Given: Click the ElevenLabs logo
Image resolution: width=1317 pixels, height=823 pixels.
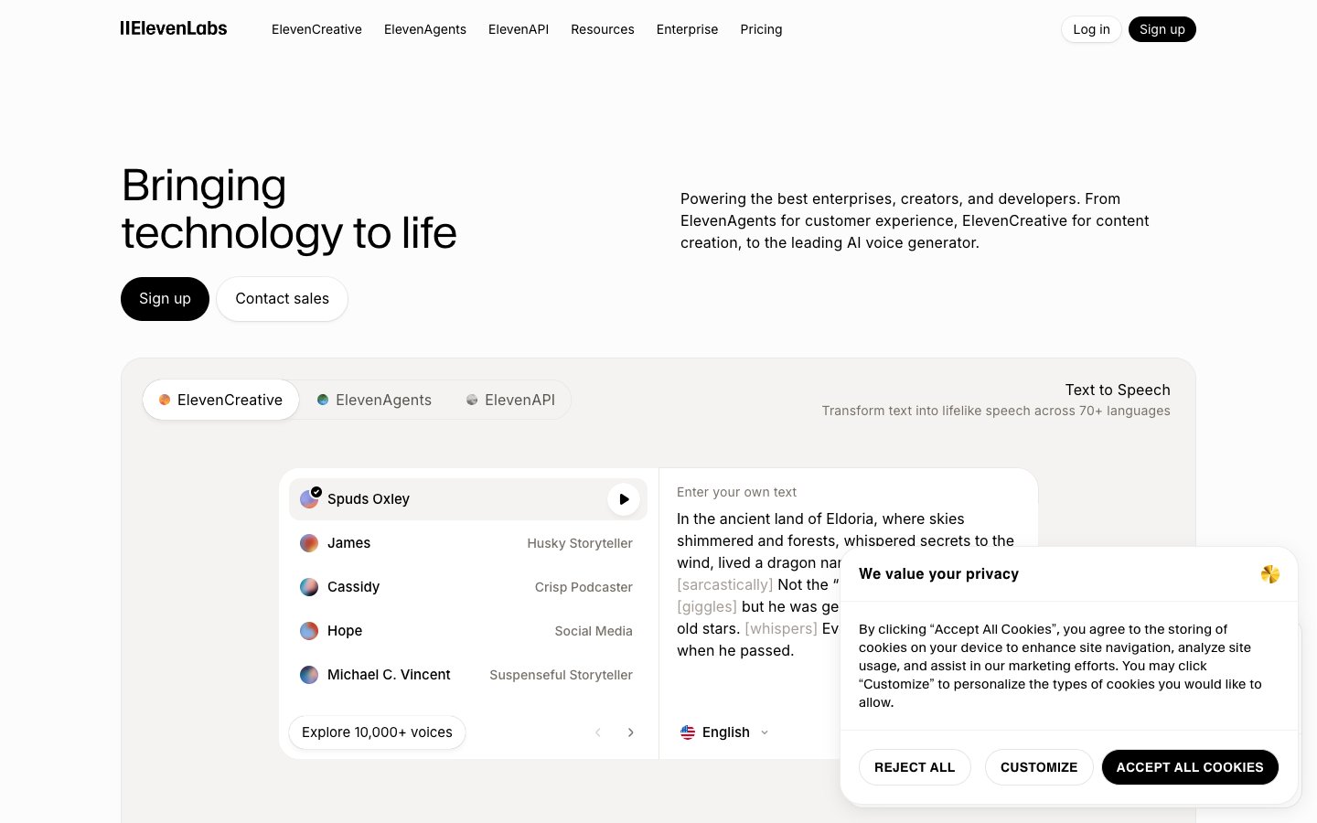Looking at the screenshot, I should (x=173, y=28).
